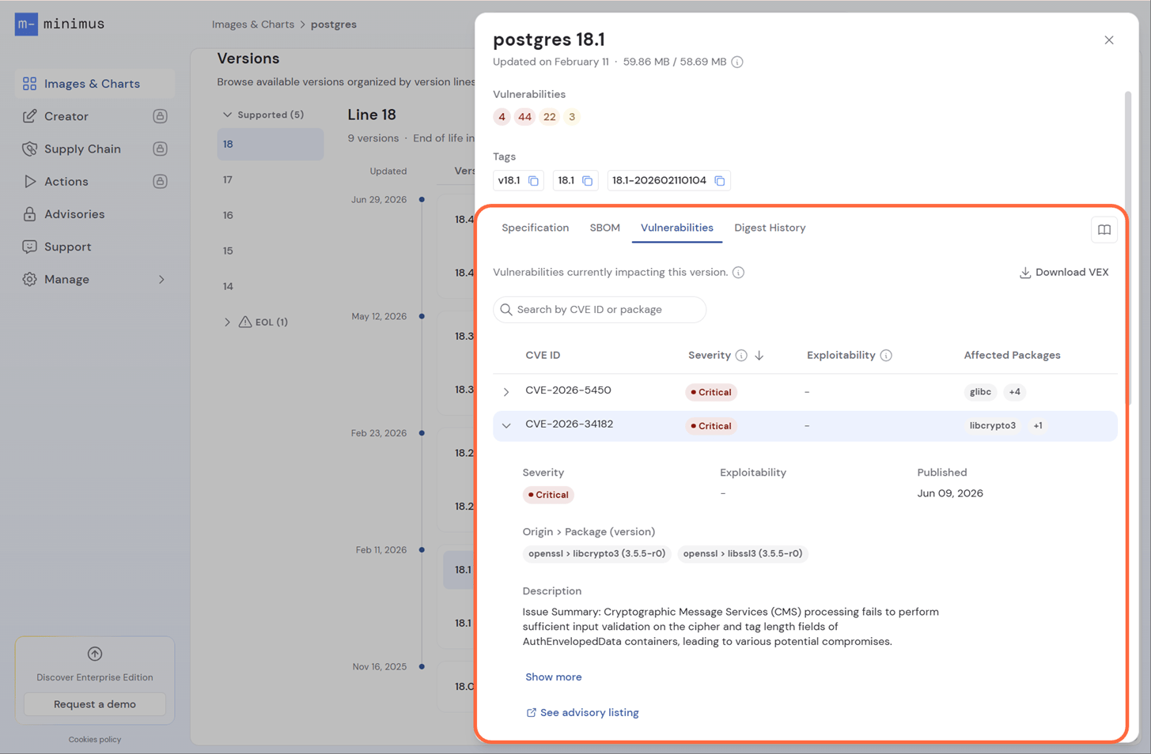The height and width of the screenshot is (754, 1151).
Task: Click the lock icon beside Actions
Action: click(x=160, y=182)
